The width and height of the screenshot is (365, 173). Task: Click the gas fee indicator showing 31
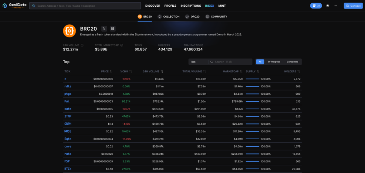tap(316, 6)
